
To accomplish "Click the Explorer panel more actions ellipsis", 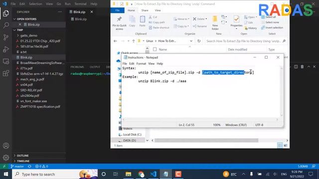I will [x=60, y=12].
